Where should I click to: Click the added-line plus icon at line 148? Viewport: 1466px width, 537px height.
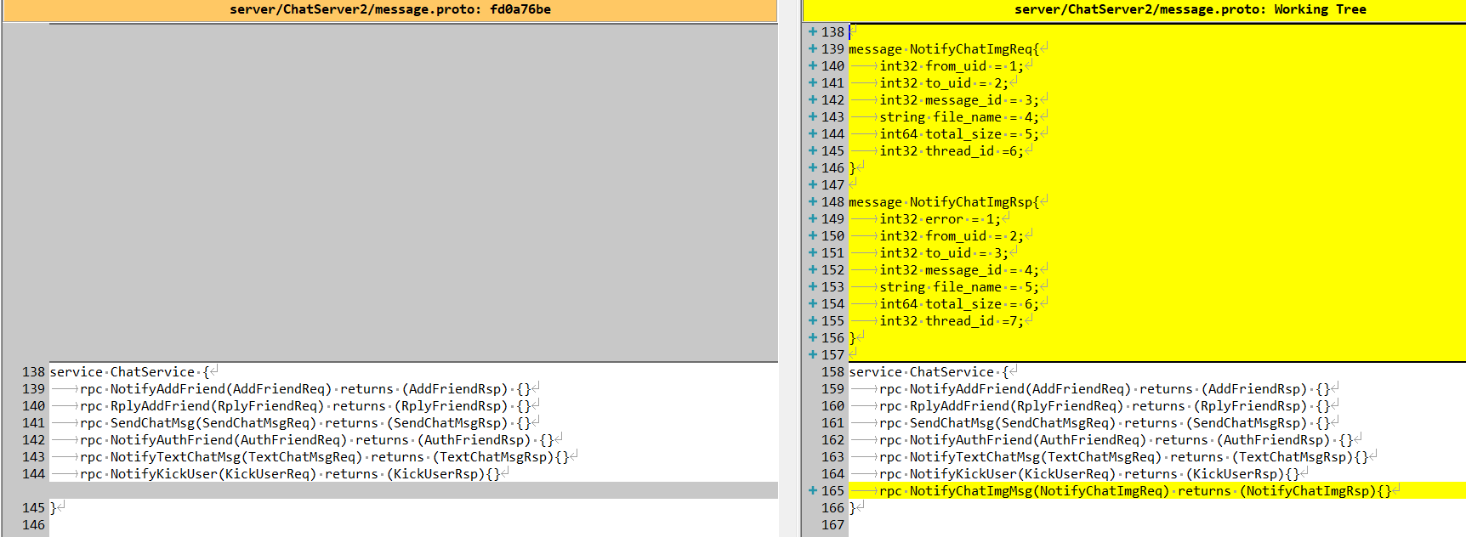click(812, 202)
